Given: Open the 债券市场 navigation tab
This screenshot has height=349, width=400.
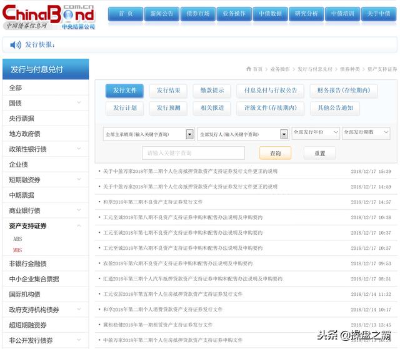Looking at the screenshot, I should click(x=198, y=14).
